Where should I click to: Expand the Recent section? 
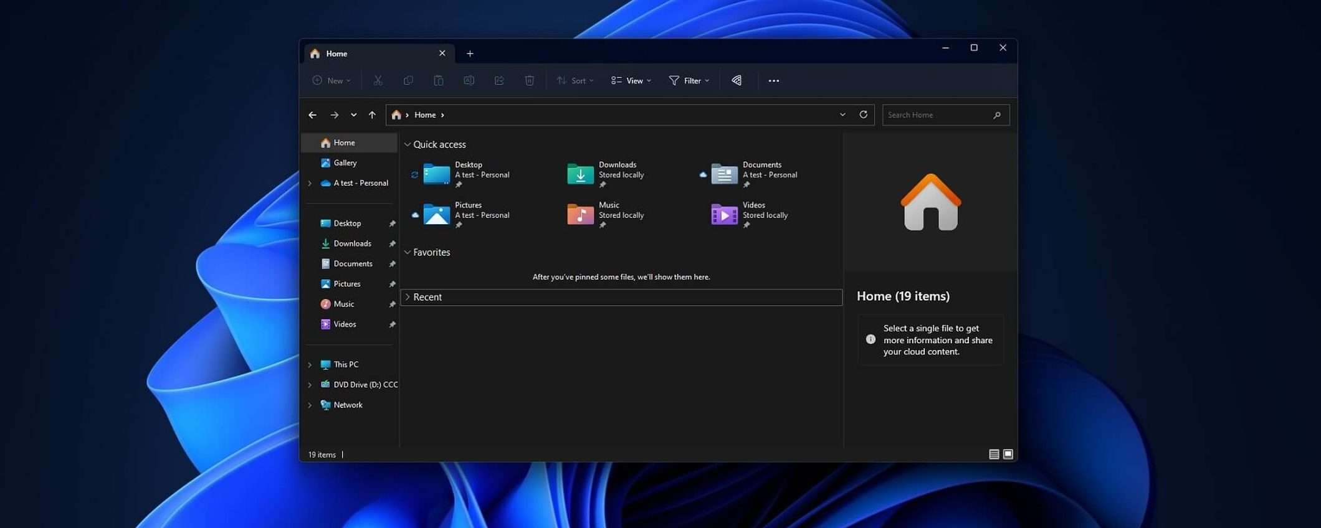pyautogui.click(x=408, y=297)
